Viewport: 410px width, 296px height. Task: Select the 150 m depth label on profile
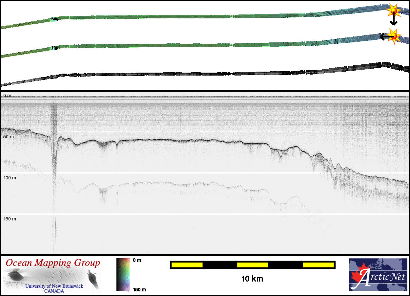(10, 219)
